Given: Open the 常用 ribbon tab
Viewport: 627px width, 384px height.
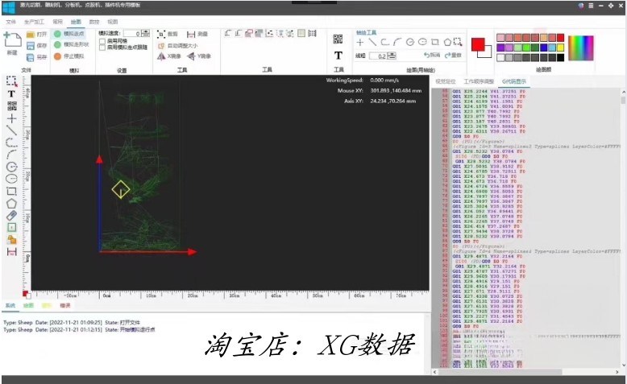Looking at the screenshot, I should coord(57,22).
